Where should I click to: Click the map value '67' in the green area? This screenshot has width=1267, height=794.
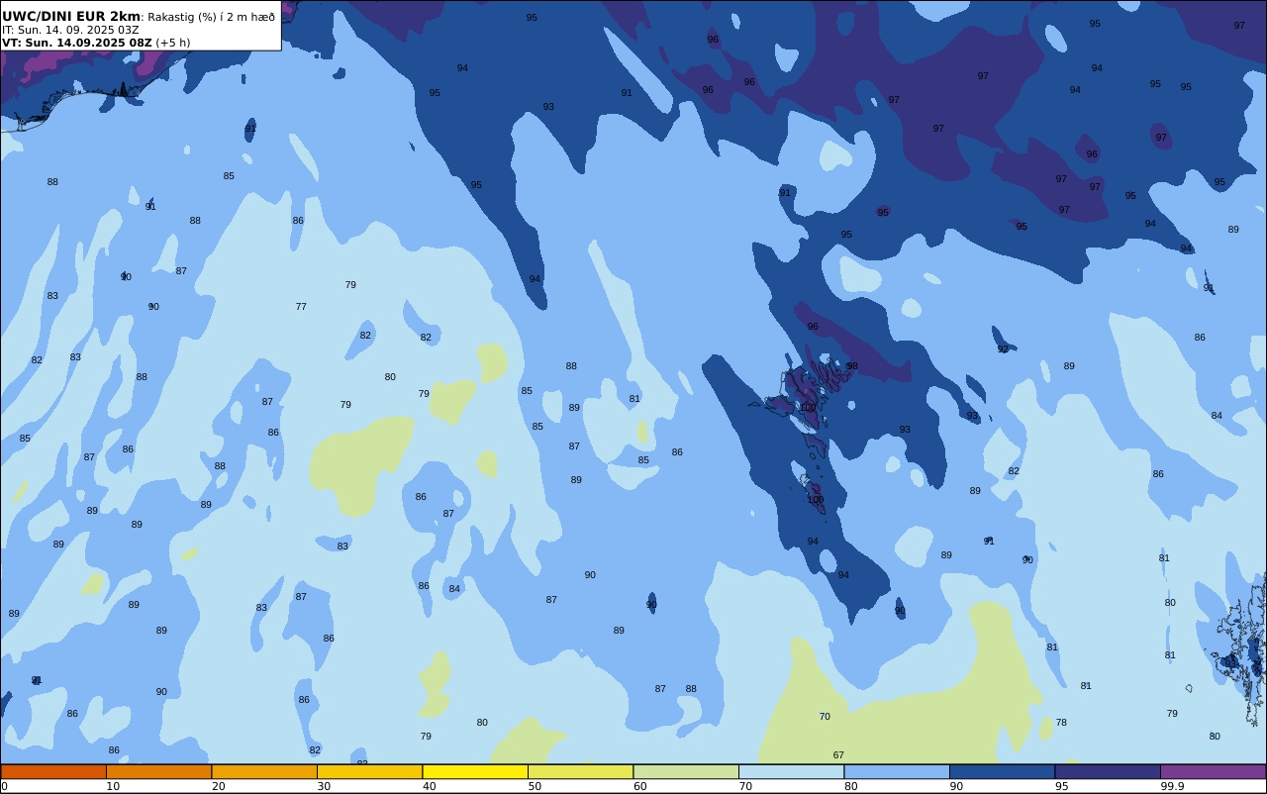coord(838,755)
